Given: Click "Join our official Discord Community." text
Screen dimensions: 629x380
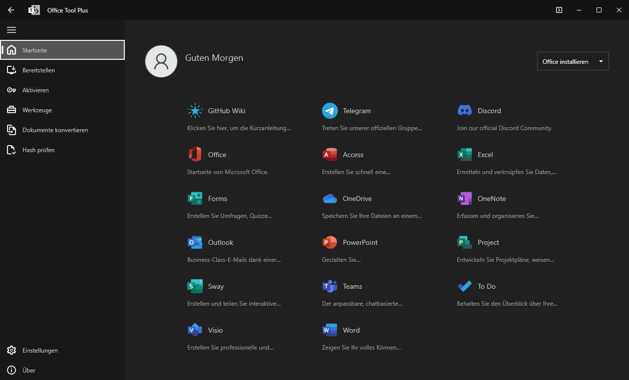Looking at the screenshot, I should click(504, 128).
